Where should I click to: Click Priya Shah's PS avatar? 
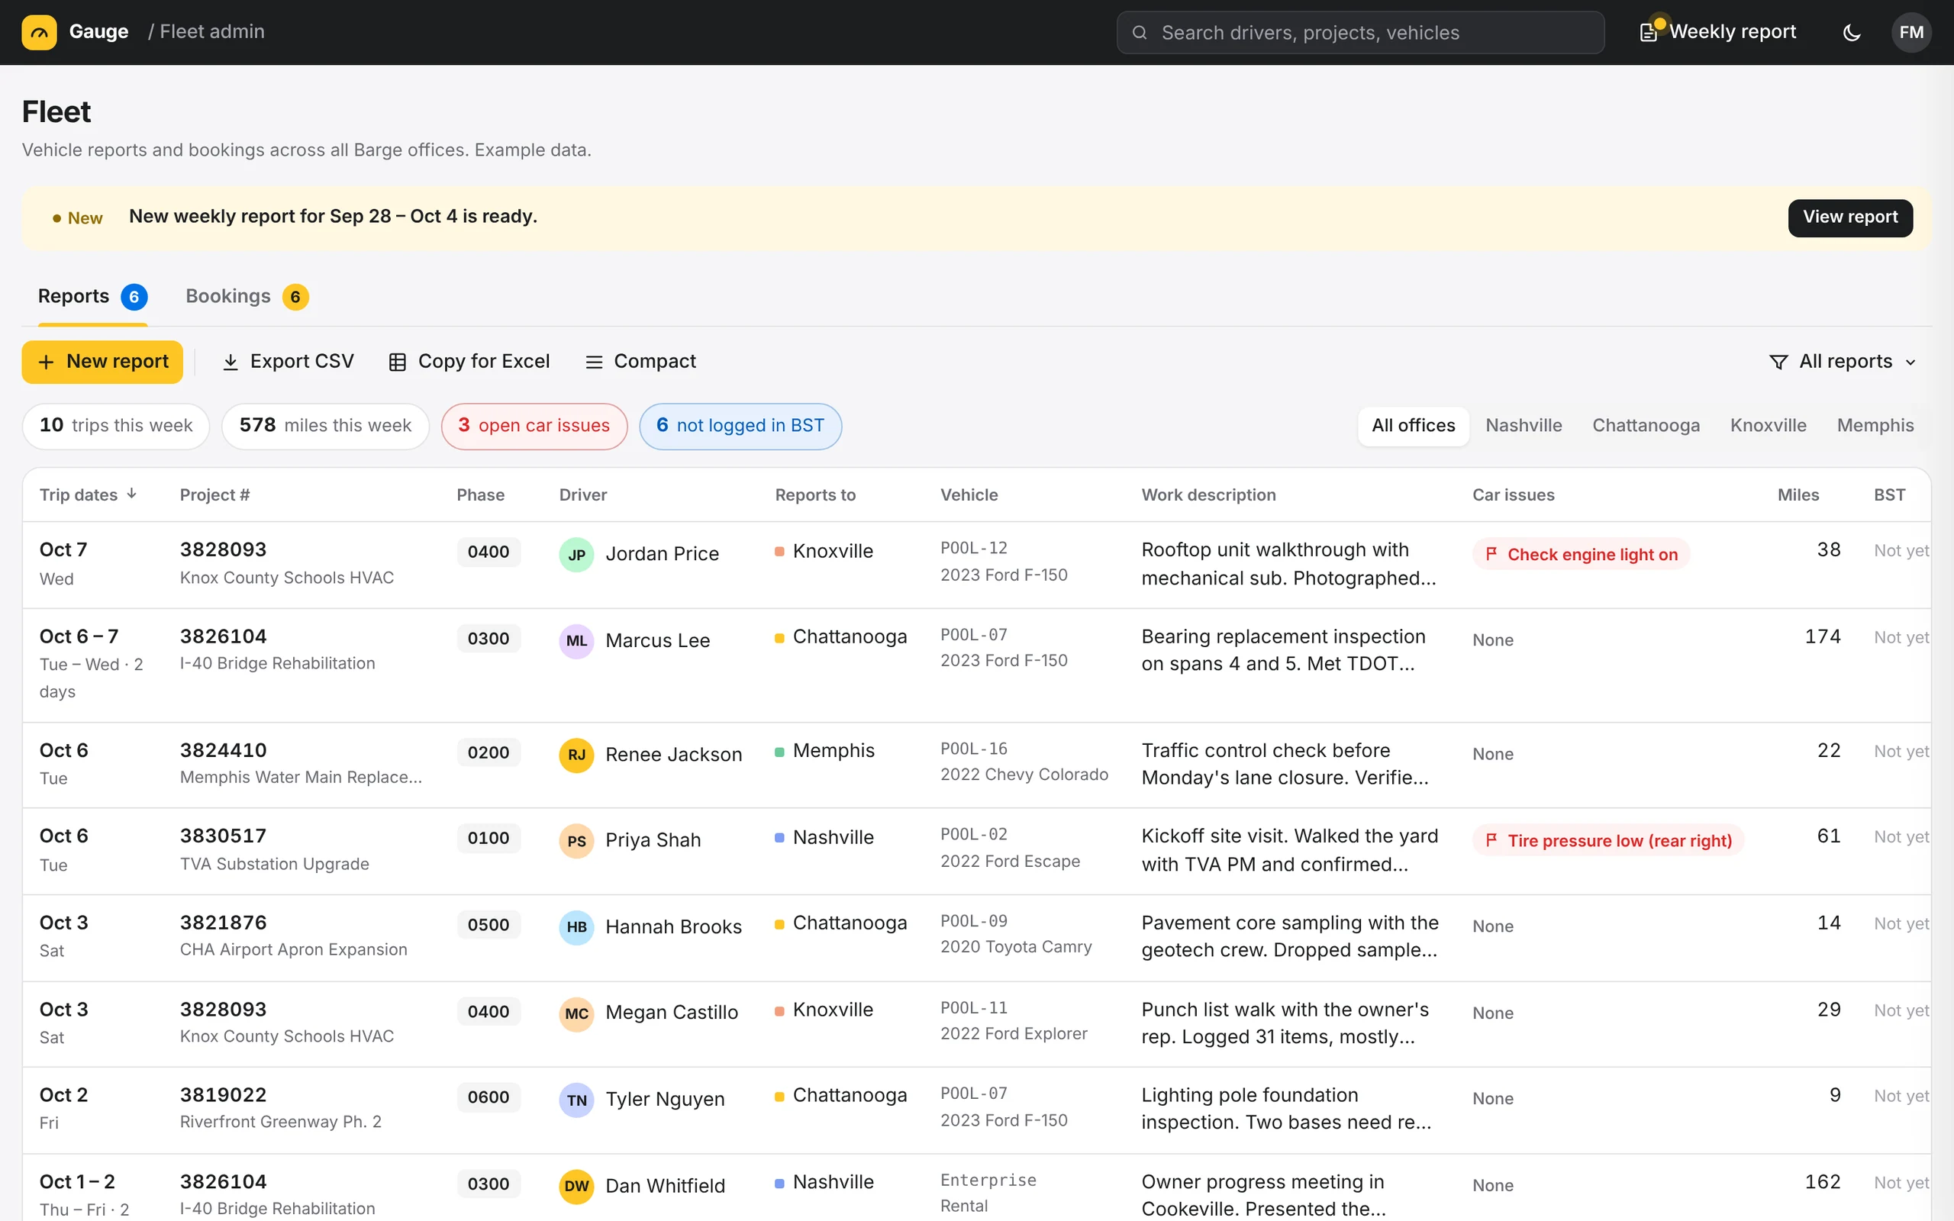pos(576,841)
